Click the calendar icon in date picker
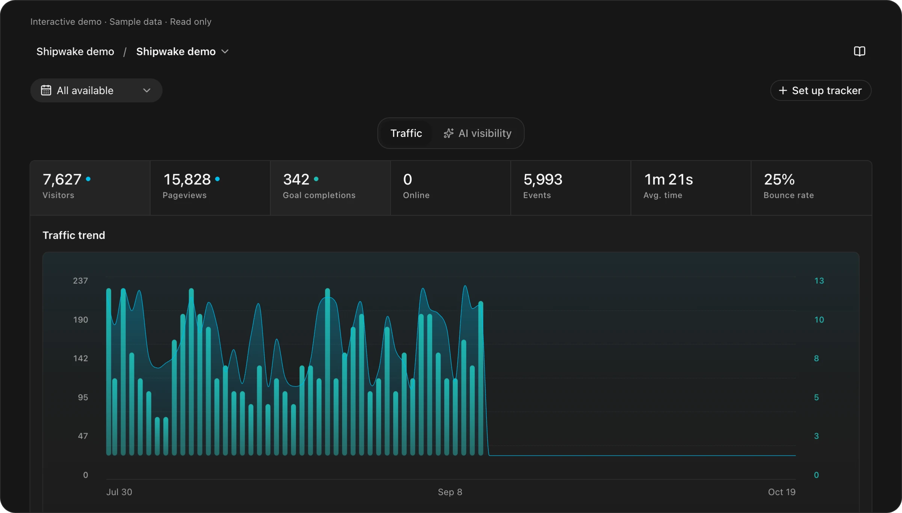902x513 pixels. coord(46,90)
